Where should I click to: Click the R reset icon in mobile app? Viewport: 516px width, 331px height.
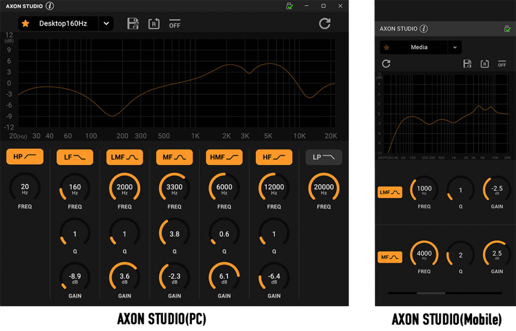coord(484,63)
